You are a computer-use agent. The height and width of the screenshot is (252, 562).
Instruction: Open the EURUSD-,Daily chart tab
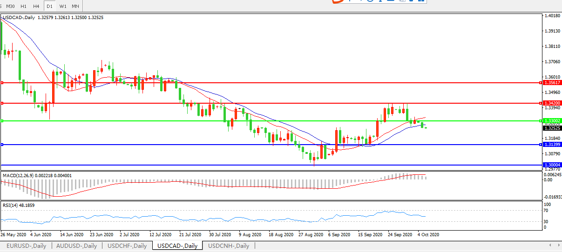coord(26,246)
